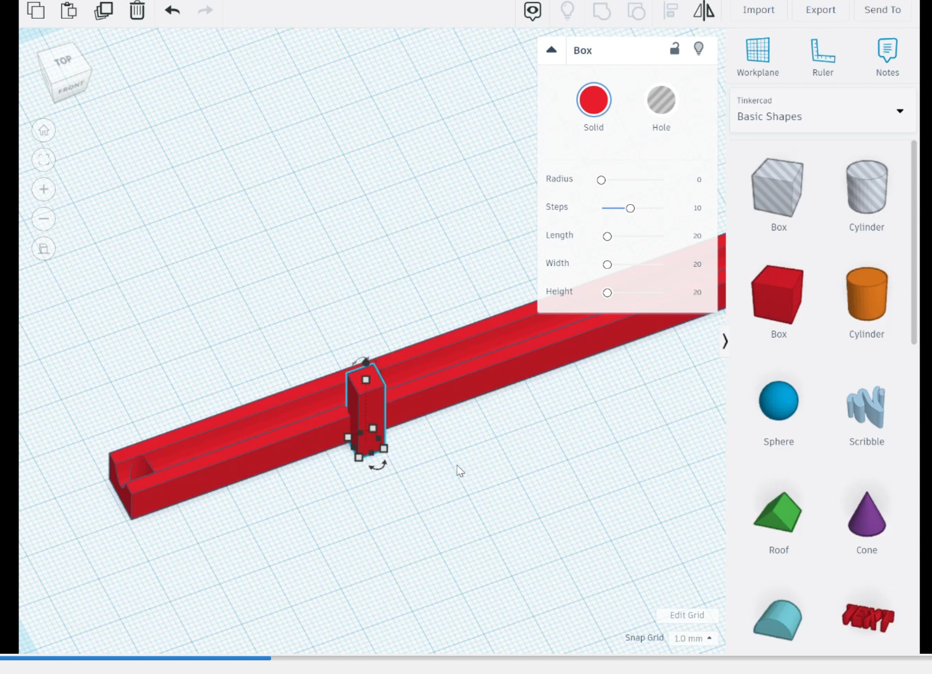Viewport: 932px width, 674px height.
Task: Click the Width value 20
Action: (x=697, y=264)
